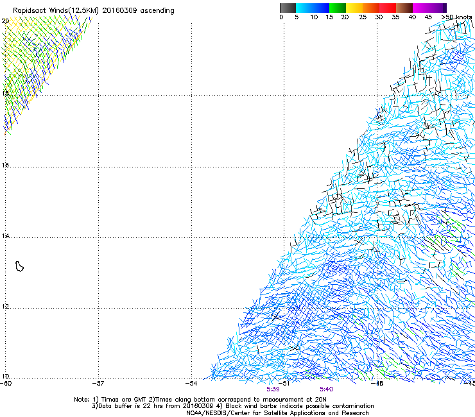This screenshot has height=417, width=475.
Task: Click the latitude label '16' on left axis
Action: (5, 166)
